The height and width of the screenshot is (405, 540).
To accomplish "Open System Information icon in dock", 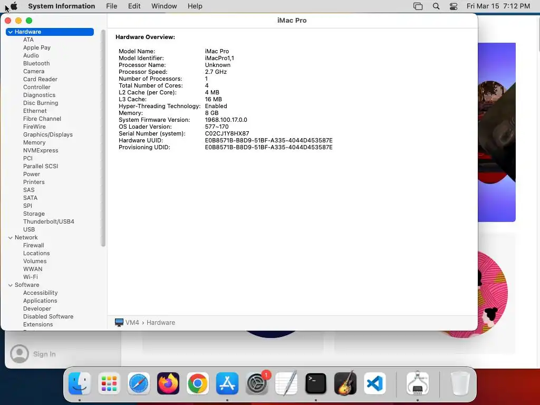I will 418,383.
